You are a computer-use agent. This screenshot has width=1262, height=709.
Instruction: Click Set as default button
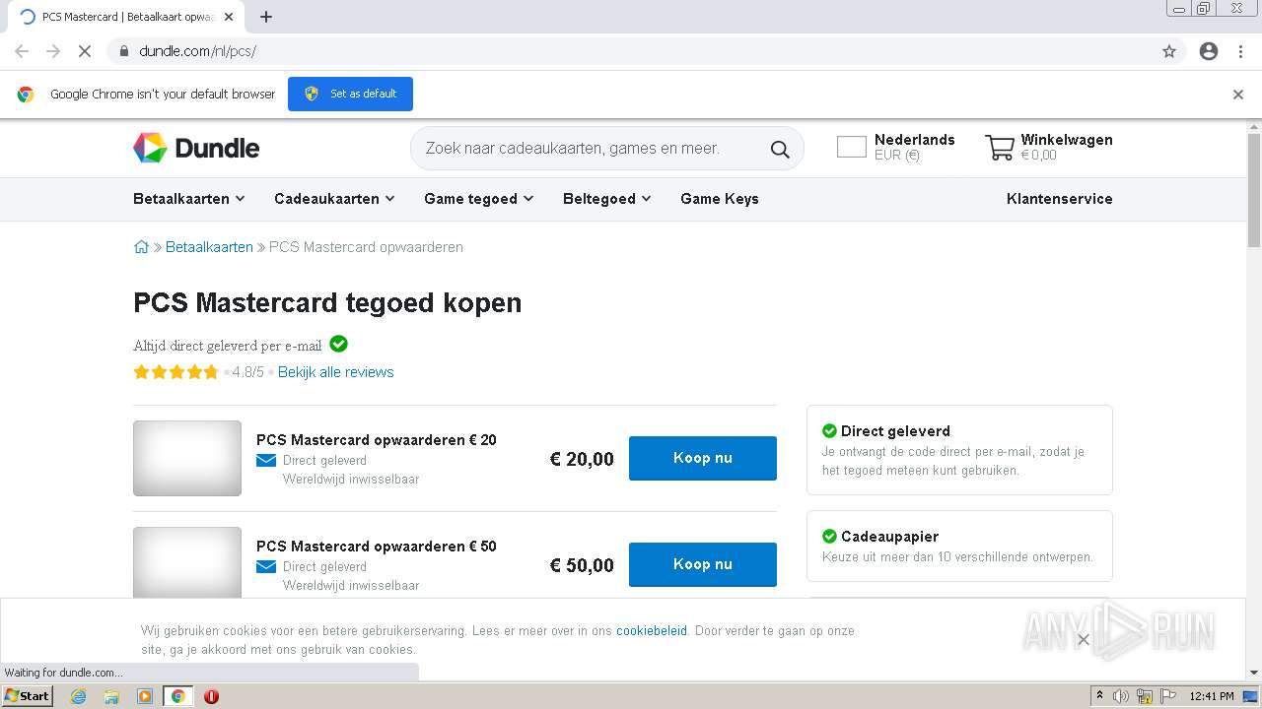pos(350,95)
